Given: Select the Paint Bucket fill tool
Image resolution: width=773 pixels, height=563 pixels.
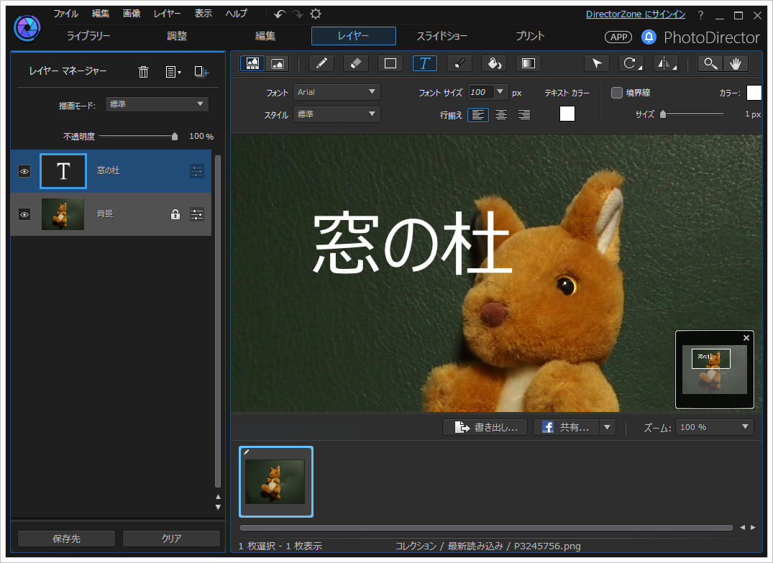Looking at the screenshot, I should pos(493,63).
